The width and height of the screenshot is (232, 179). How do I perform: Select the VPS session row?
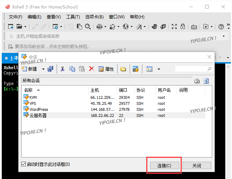tap(113, 103)
